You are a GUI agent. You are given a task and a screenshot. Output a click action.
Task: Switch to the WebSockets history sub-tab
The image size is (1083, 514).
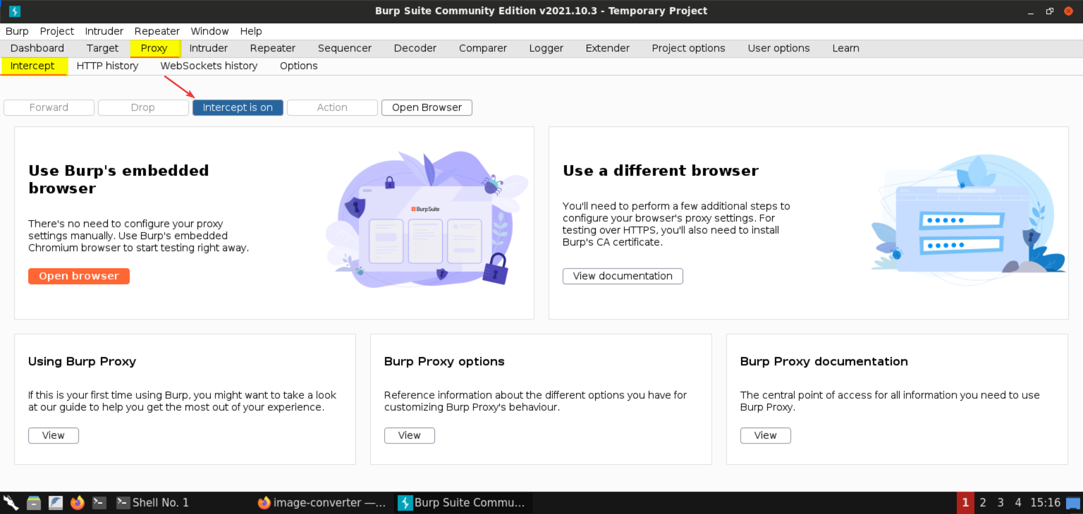coord(209,65)
